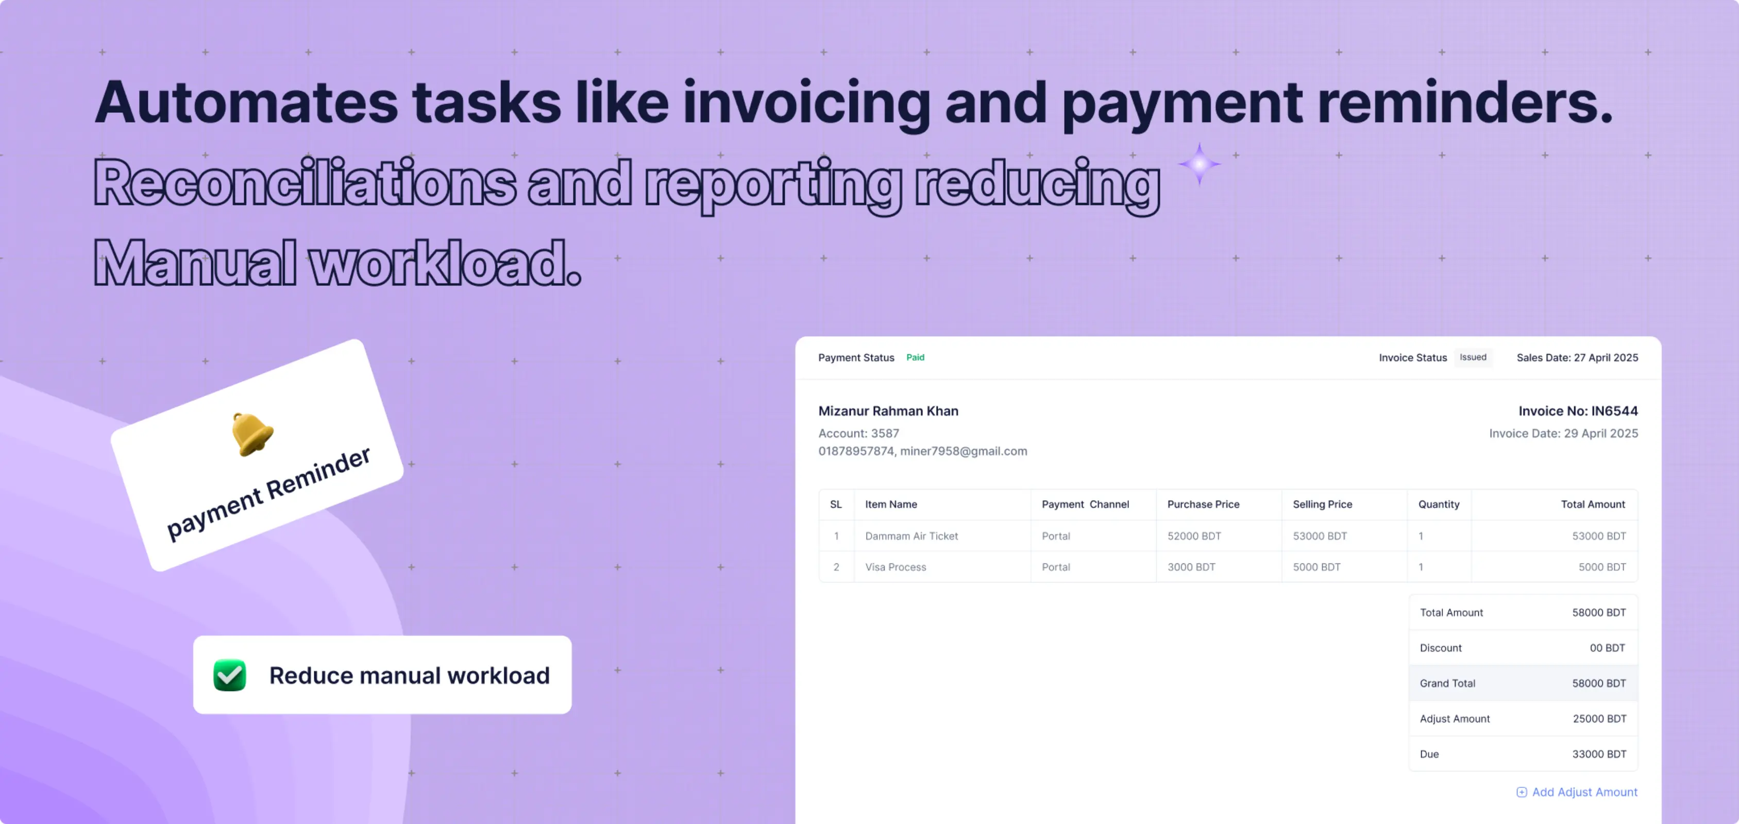The width and height of the screenshot is (1739, 824).
Task: Click Portal in the Dammam Air Ticket row
Action: tap(1056, 537)
